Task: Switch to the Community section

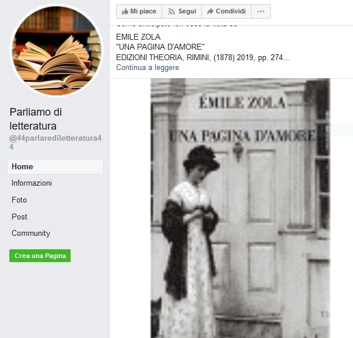Action: click(x=31, y=234)
